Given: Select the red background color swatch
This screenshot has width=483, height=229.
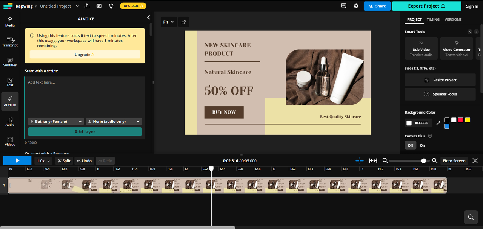Looking at the screenshot, I should [x=461, y=120].
